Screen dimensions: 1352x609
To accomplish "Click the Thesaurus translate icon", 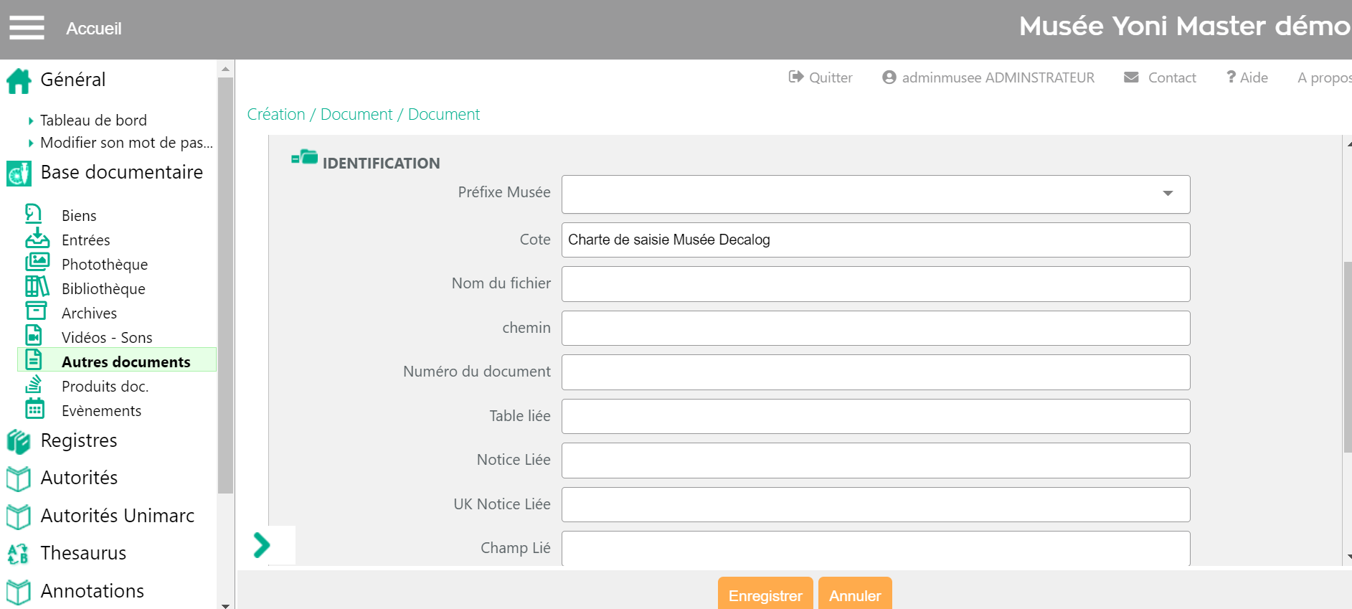I will 18,554.
